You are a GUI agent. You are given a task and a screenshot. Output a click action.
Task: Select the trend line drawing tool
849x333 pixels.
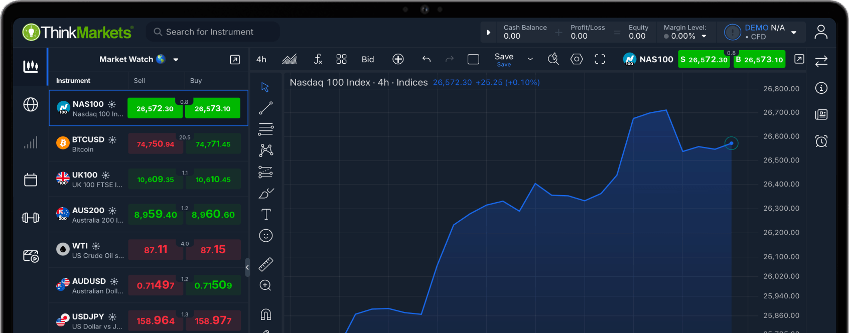(x=266, y=108)
